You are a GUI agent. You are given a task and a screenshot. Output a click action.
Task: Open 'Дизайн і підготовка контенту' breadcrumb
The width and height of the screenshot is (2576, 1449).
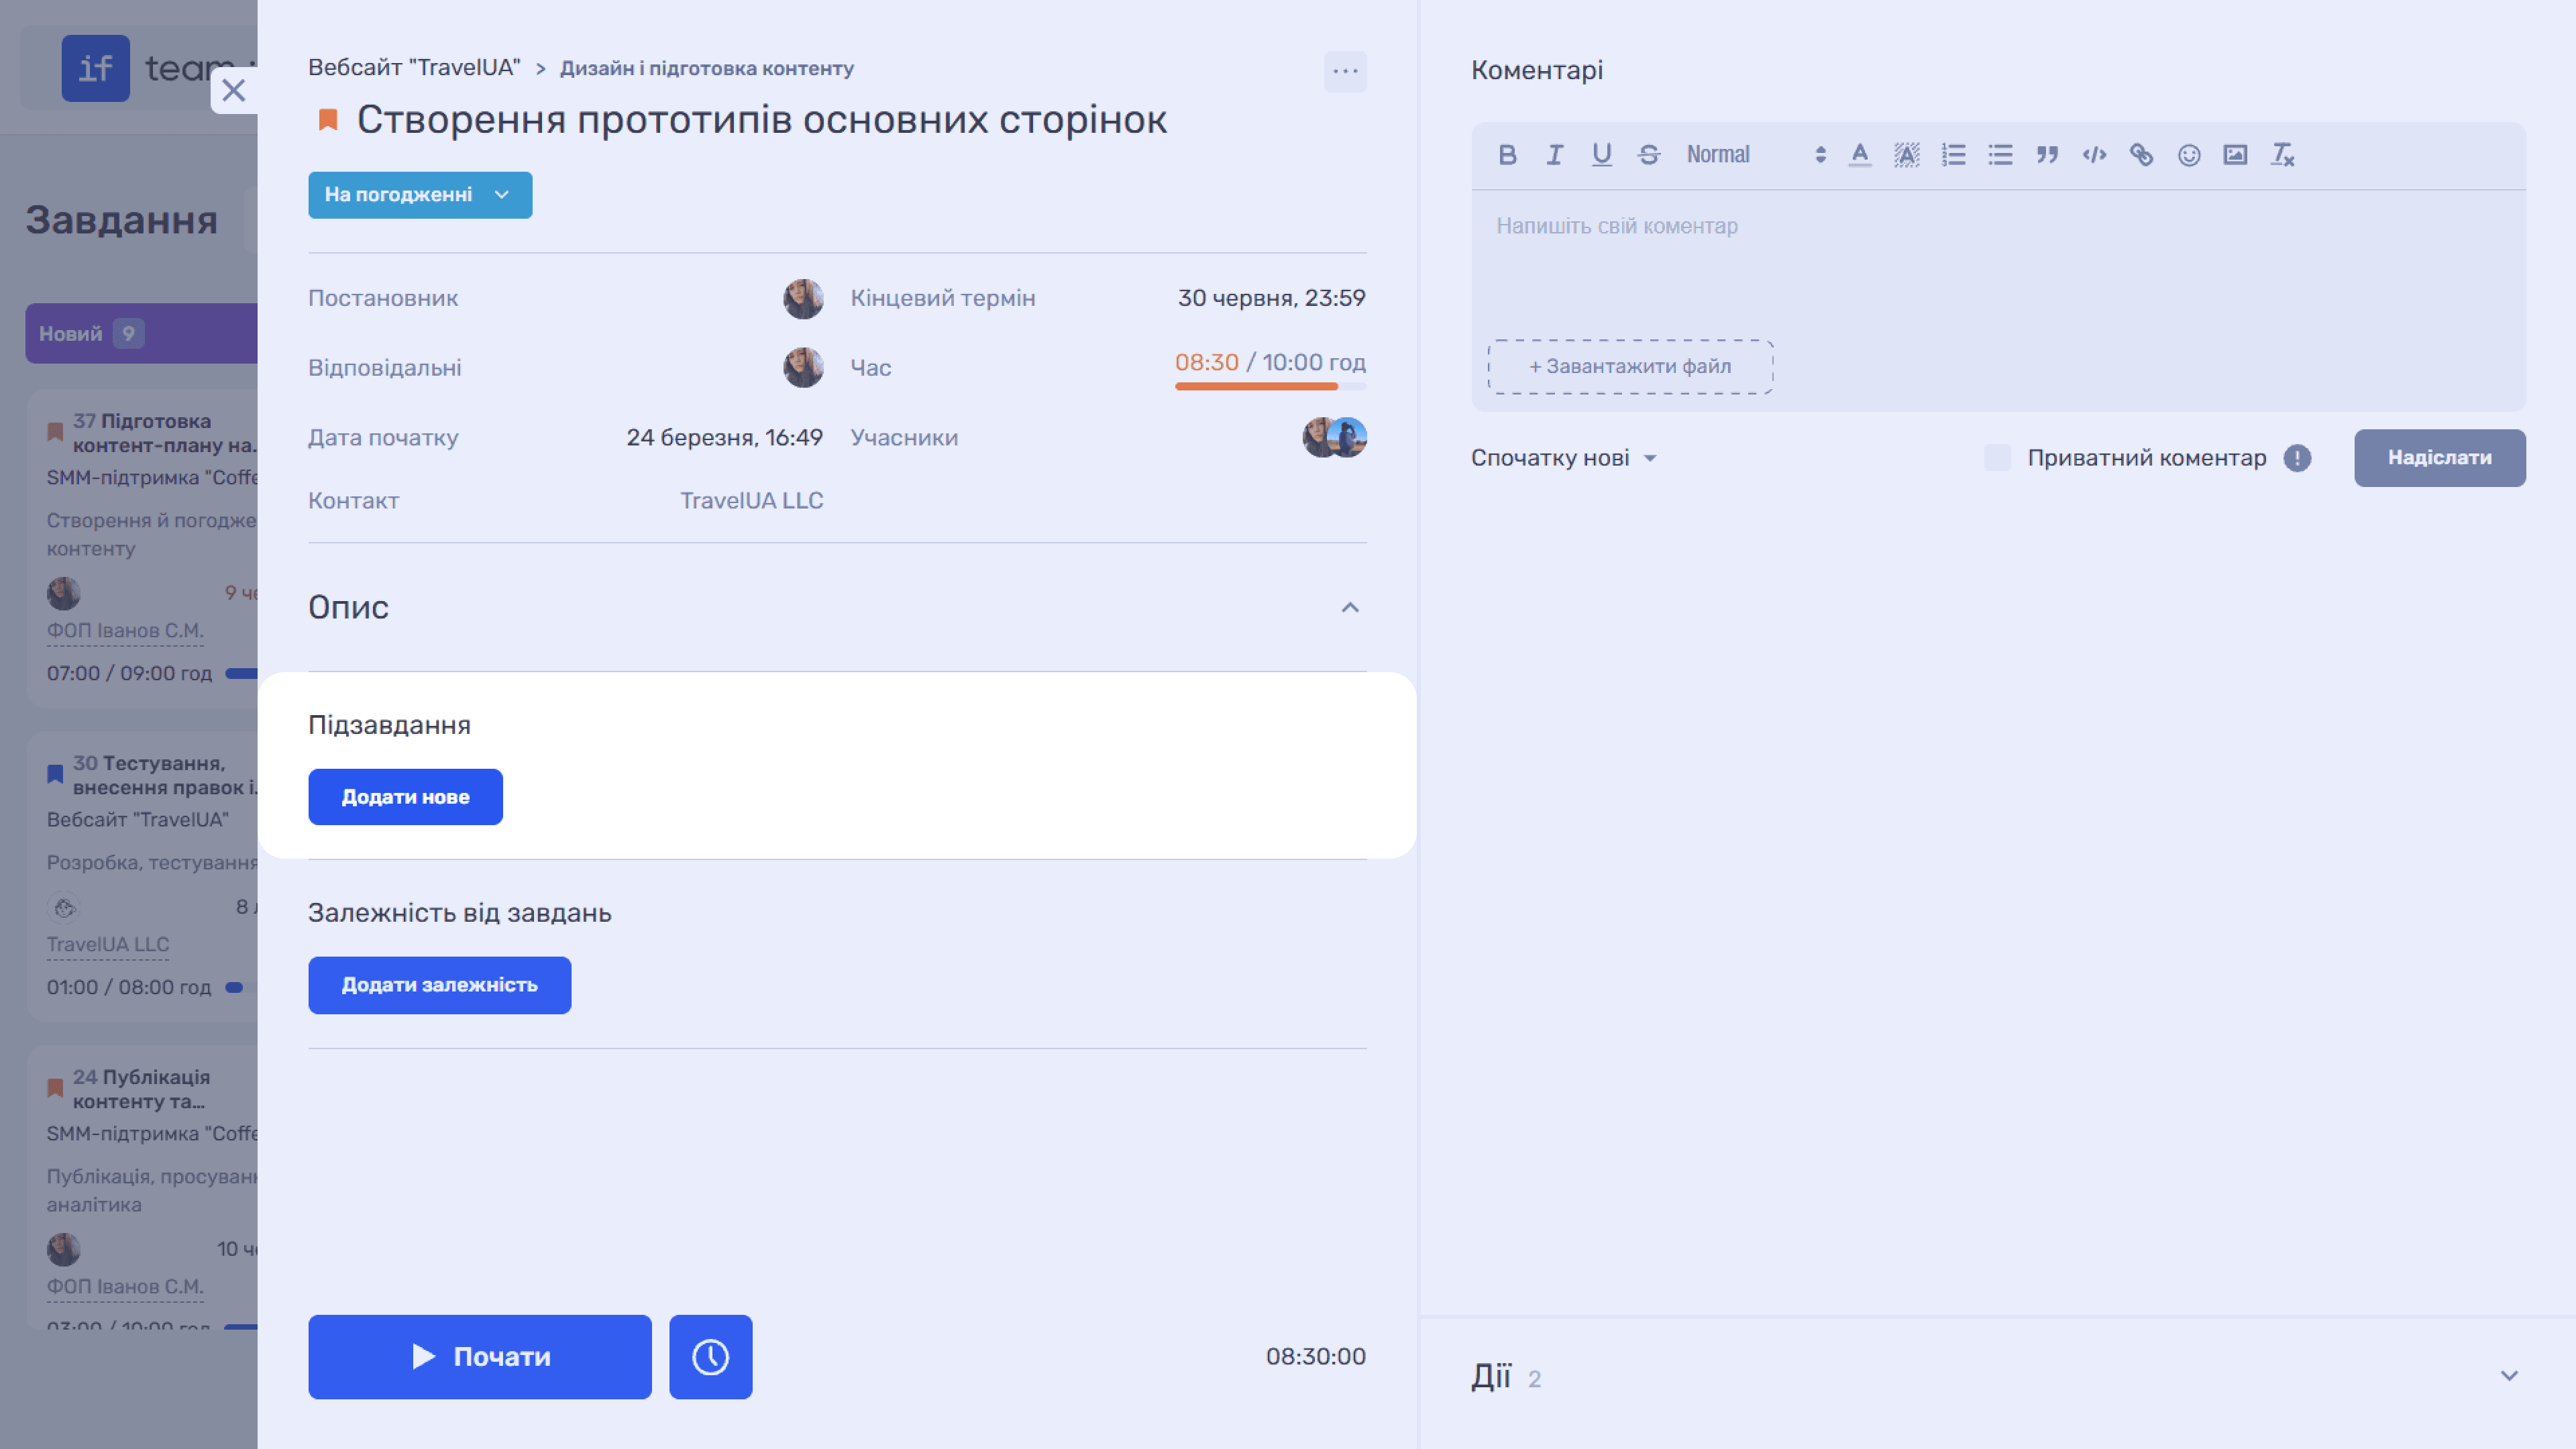706,68
